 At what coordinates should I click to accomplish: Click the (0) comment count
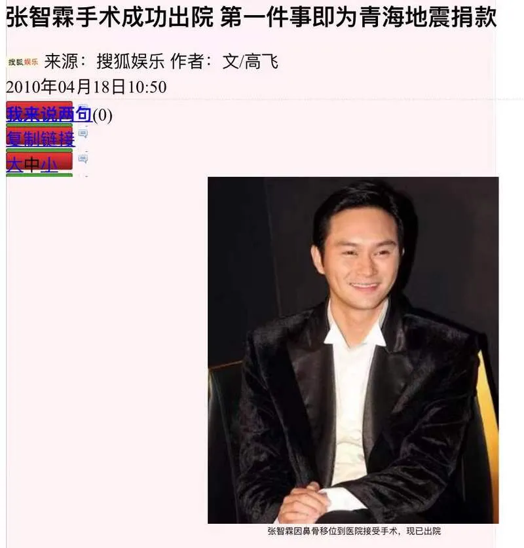tap(102, 115)
